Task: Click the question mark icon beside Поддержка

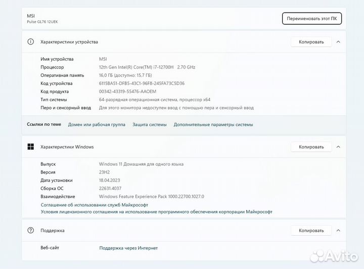Action: point(31,230)
